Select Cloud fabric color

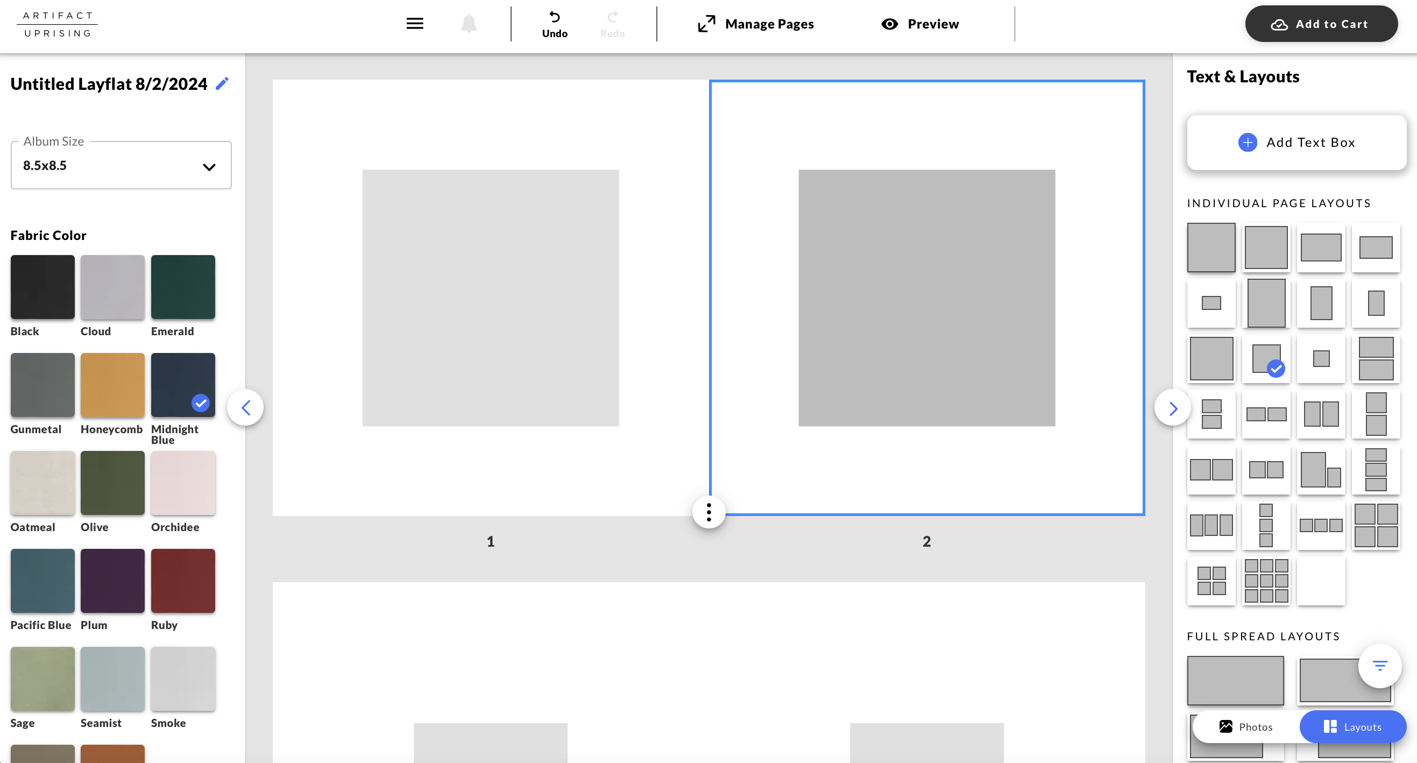pyautogui.click(x=113, y=287)
